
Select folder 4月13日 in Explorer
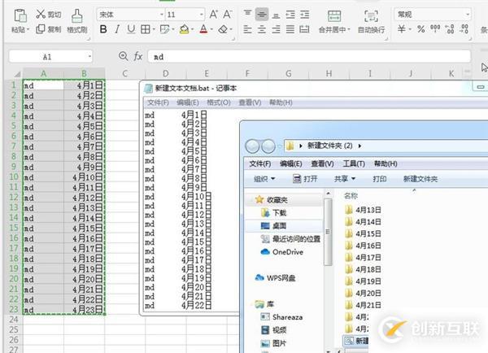coord(363,210)
